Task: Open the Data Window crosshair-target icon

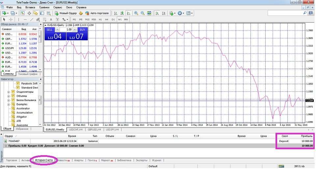Action: coord(29,13)
